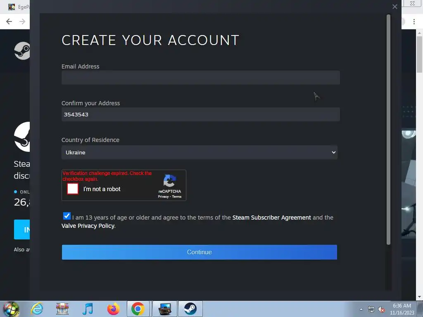Open the music note app in taskbar

[x=88, y=309]
